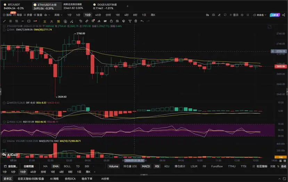Select the trend line drawing tool
288x182 pixels.
click(5, 21)
